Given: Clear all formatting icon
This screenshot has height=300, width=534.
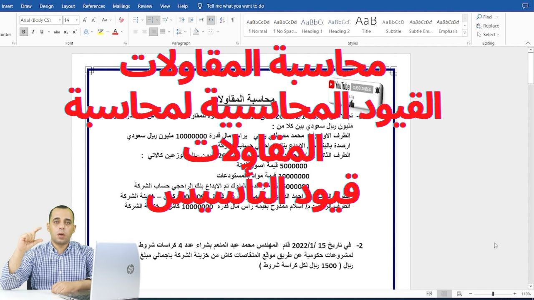Looking at the screenshot, I should (x=121, y=20).
